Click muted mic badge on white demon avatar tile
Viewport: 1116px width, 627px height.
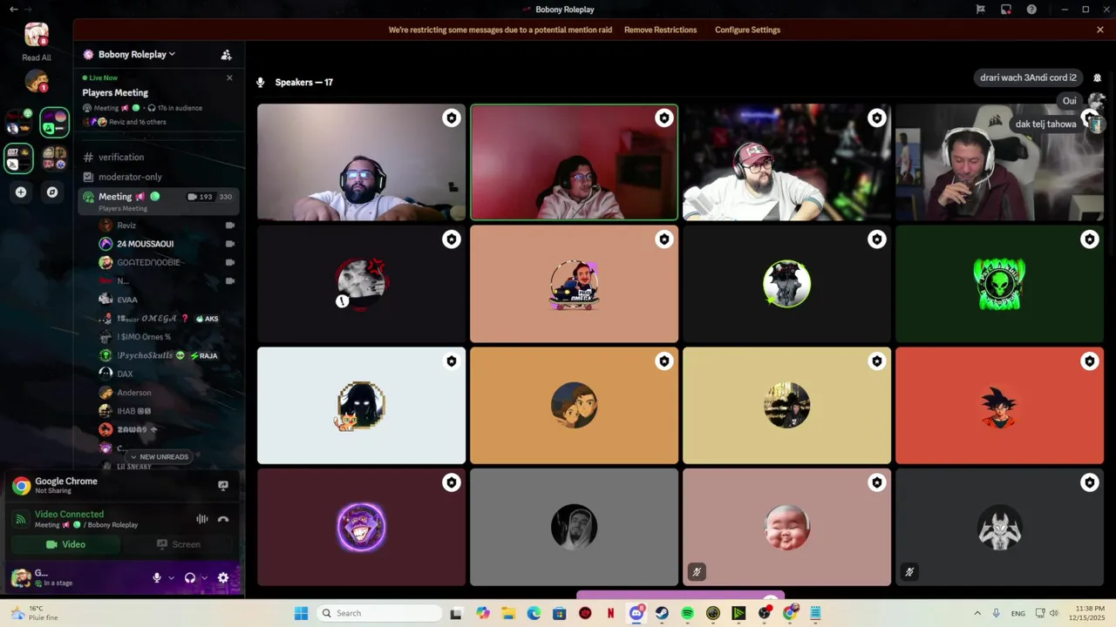pos(908,572)
